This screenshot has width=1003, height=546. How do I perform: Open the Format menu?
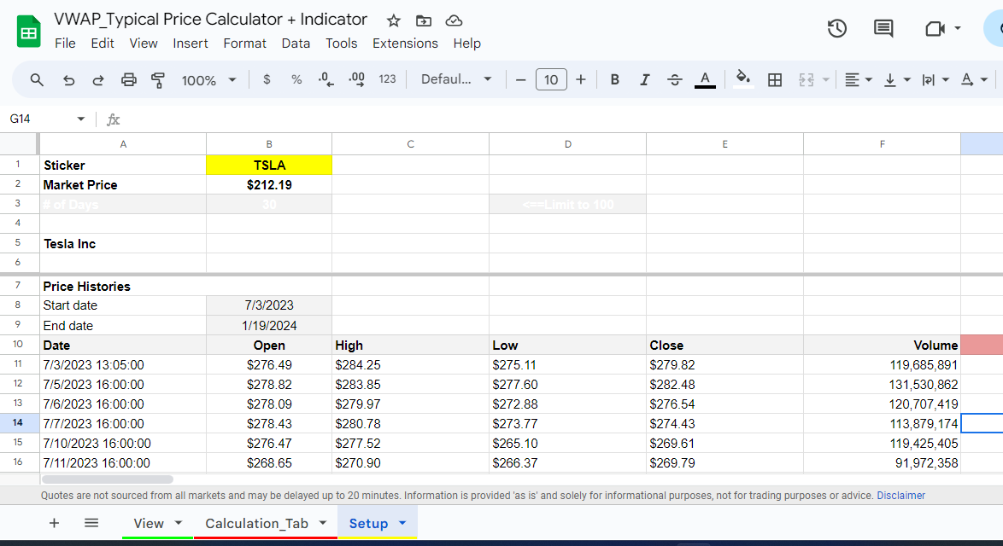[x=244, y=44]
